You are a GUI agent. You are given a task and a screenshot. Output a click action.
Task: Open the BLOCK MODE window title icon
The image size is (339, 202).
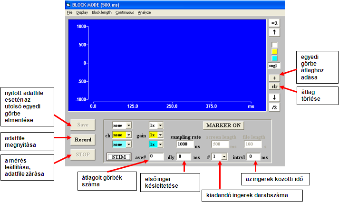coord(68,5)
